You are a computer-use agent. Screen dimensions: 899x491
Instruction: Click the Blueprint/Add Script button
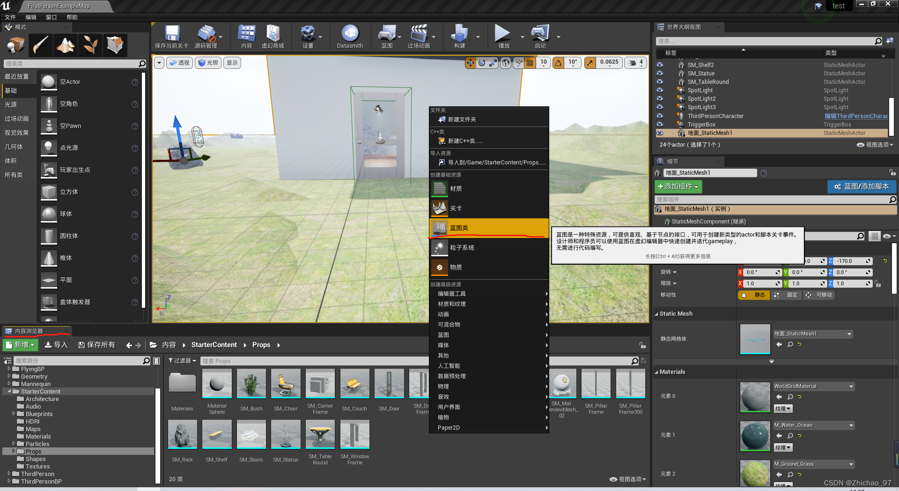pos(862,186)
